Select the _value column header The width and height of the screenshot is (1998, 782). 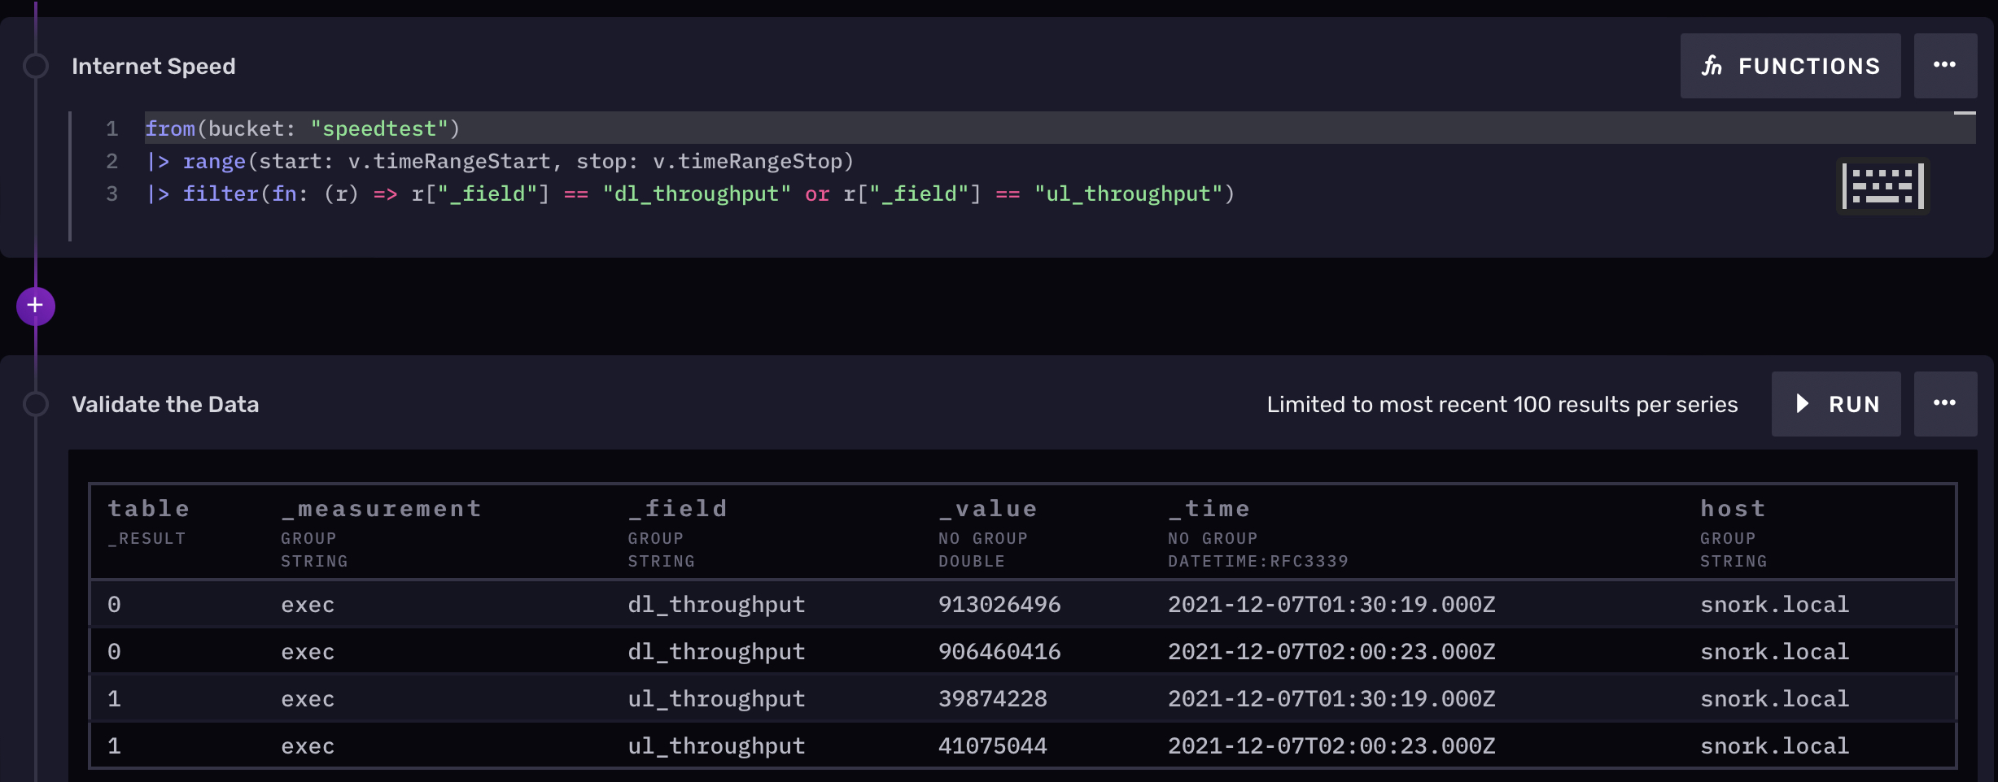(987, 509)
